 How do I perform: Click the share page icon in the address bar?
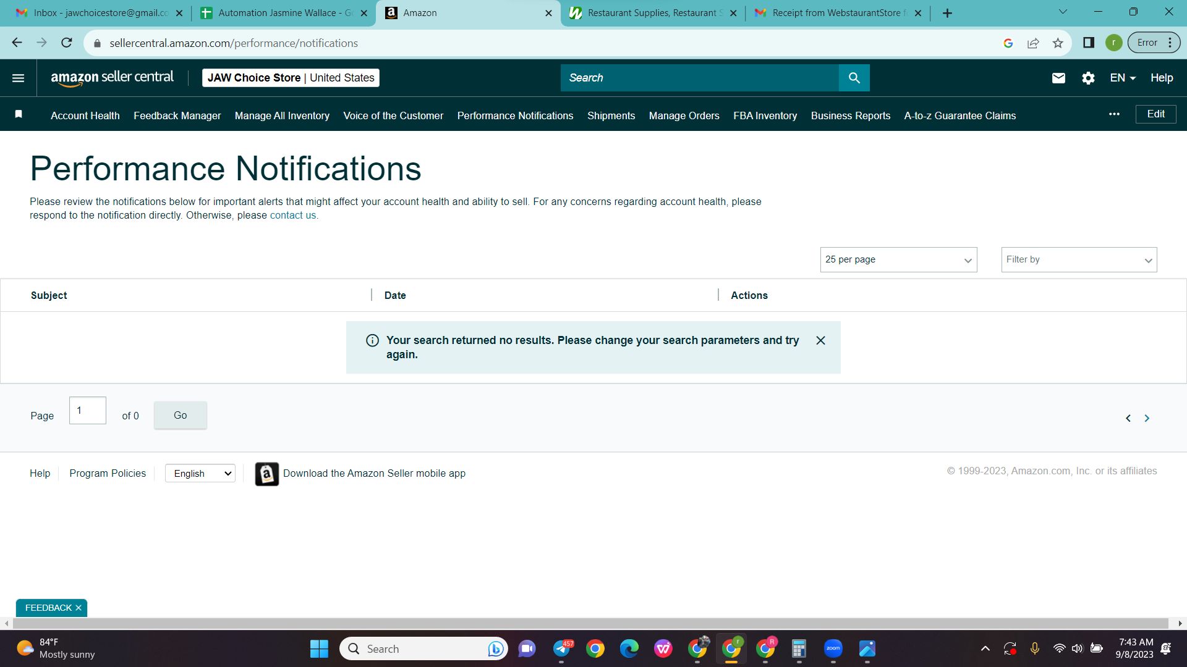[x=1033, y=43]
